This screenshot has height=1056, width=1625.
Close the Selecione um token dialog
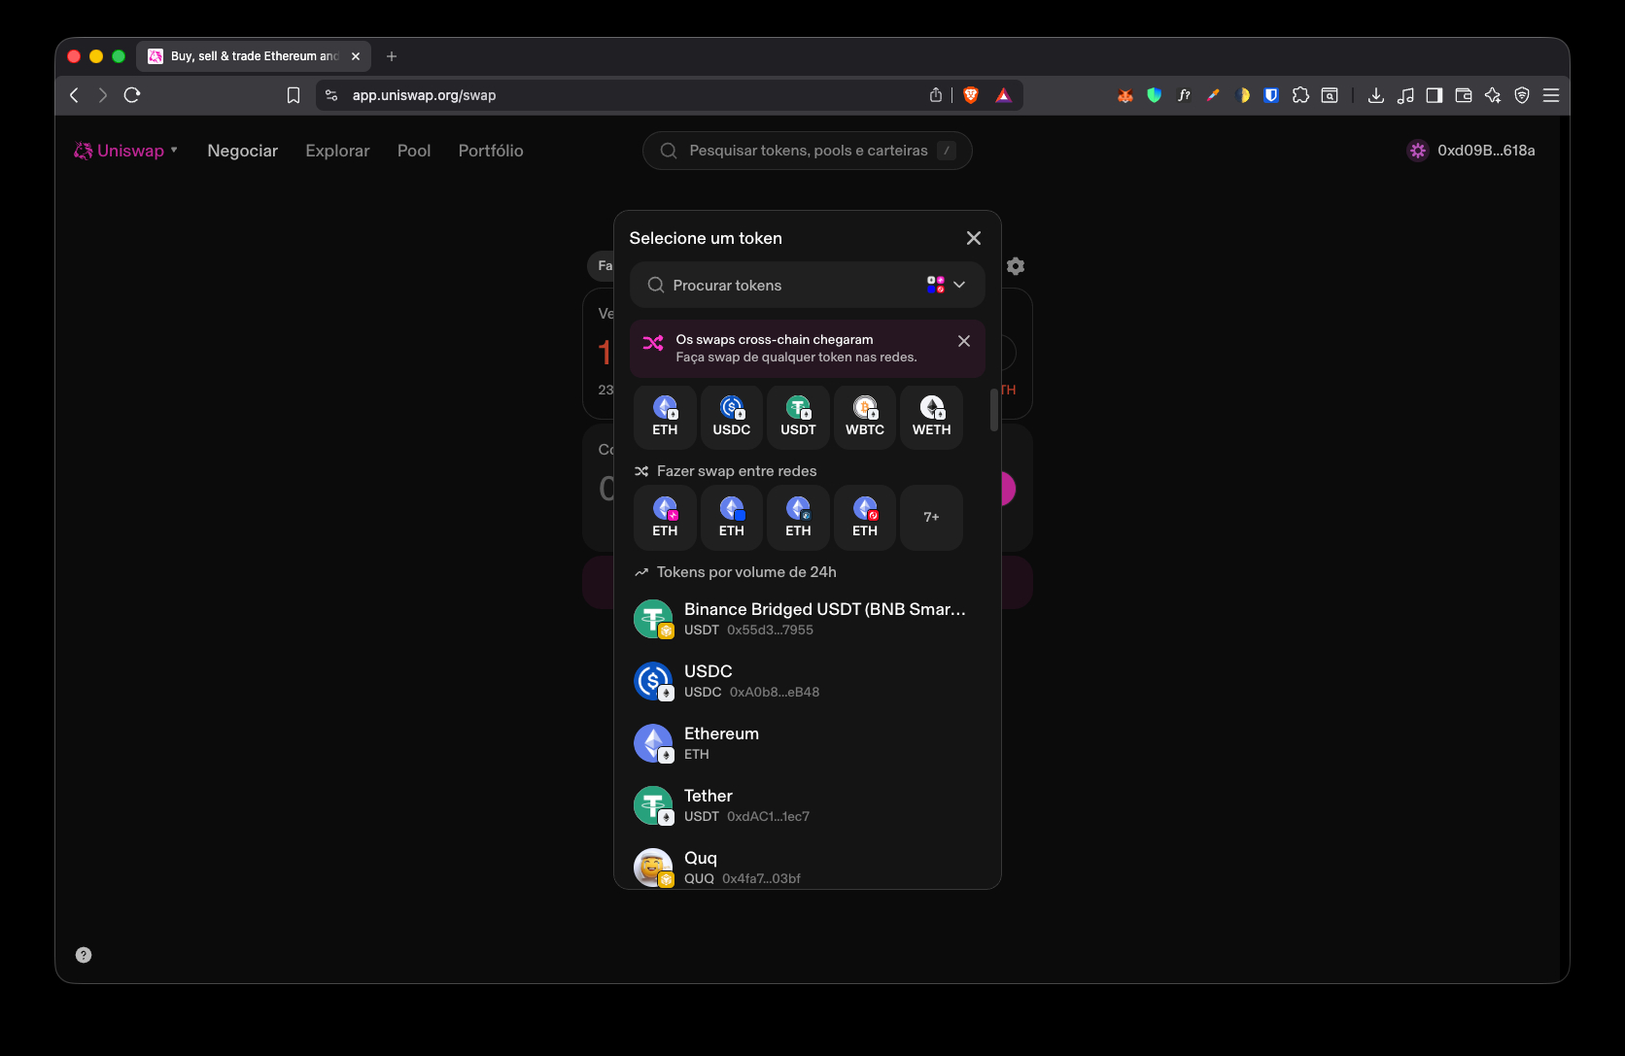pos(974,238)
